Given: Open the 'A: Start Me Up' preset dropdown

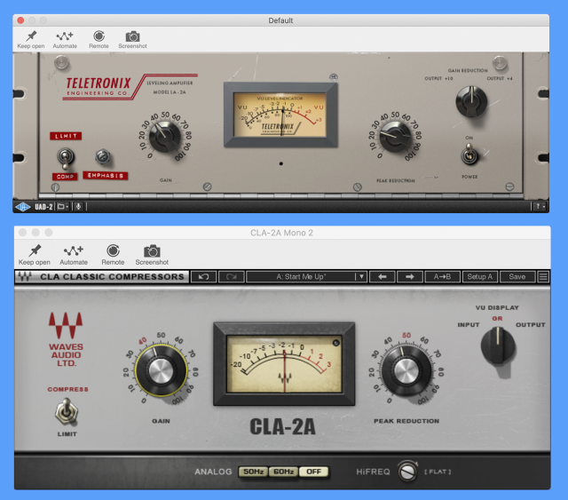Looking at the screenshot, I should pyautogui.click(x=306, y=277).
